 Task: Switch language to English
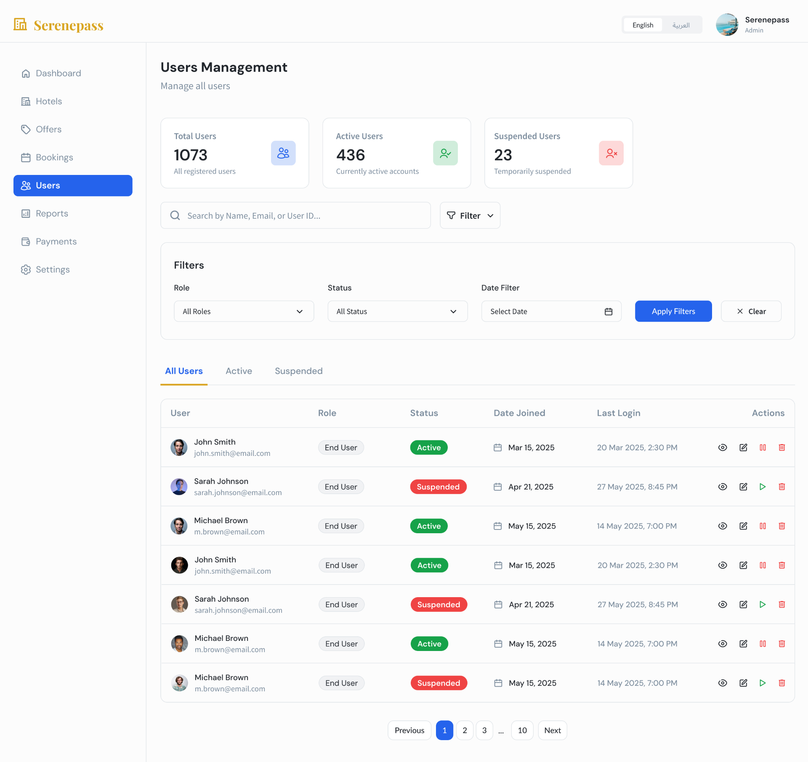(x=643, y=25)
